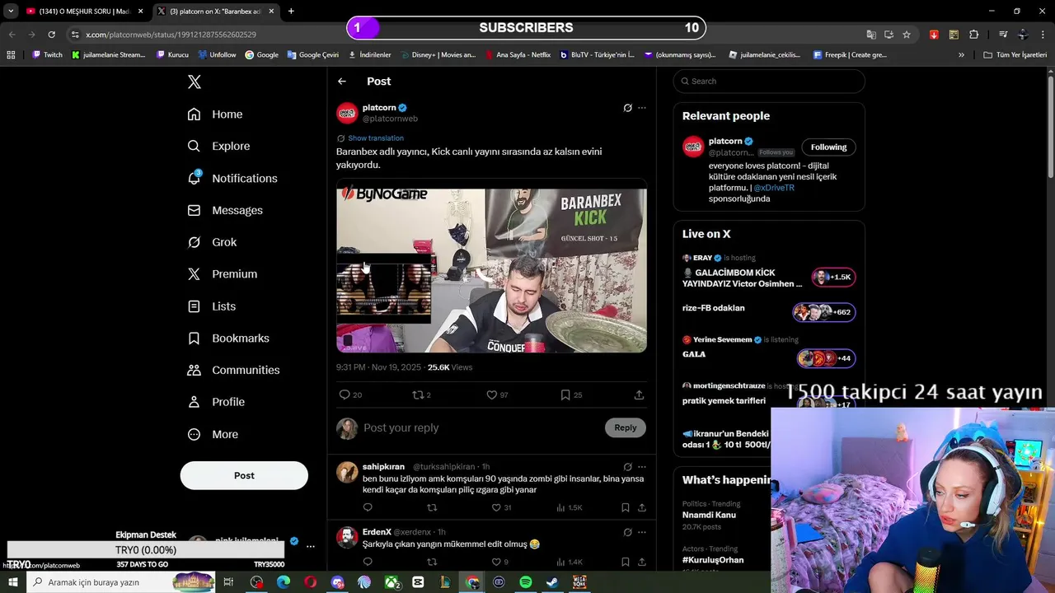Screen dimensions: 1055x593
Task: Open Bookmarks in the sidebar
Action: click(x=228, y=339)
